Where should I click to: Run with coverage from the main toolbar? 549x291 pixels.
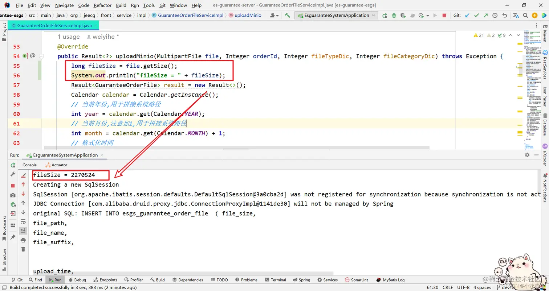(x=403, y=15)
